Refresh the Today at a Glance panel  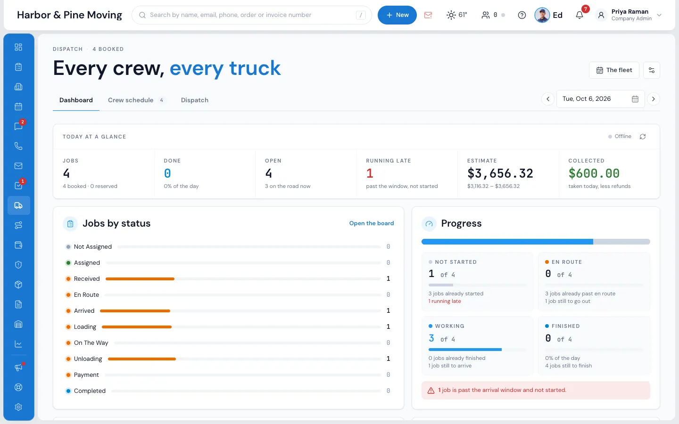pyautogui.click(x=643, y=137)
